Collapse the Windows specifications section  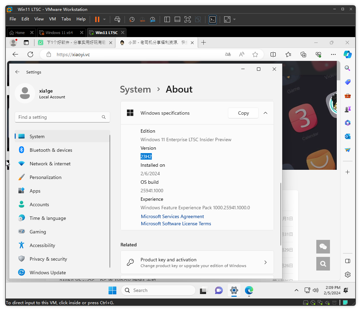pos(265,113)
